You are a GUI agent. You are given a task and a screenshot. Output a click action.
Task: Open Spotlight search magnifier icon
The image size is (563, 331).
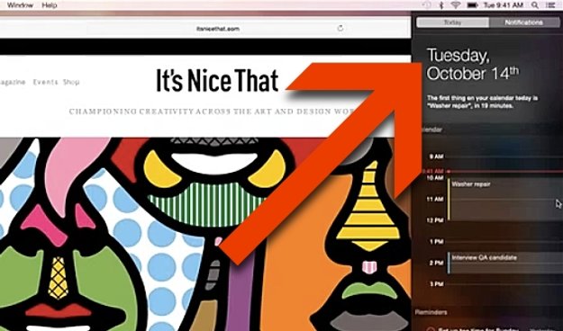tap(535, 5)
